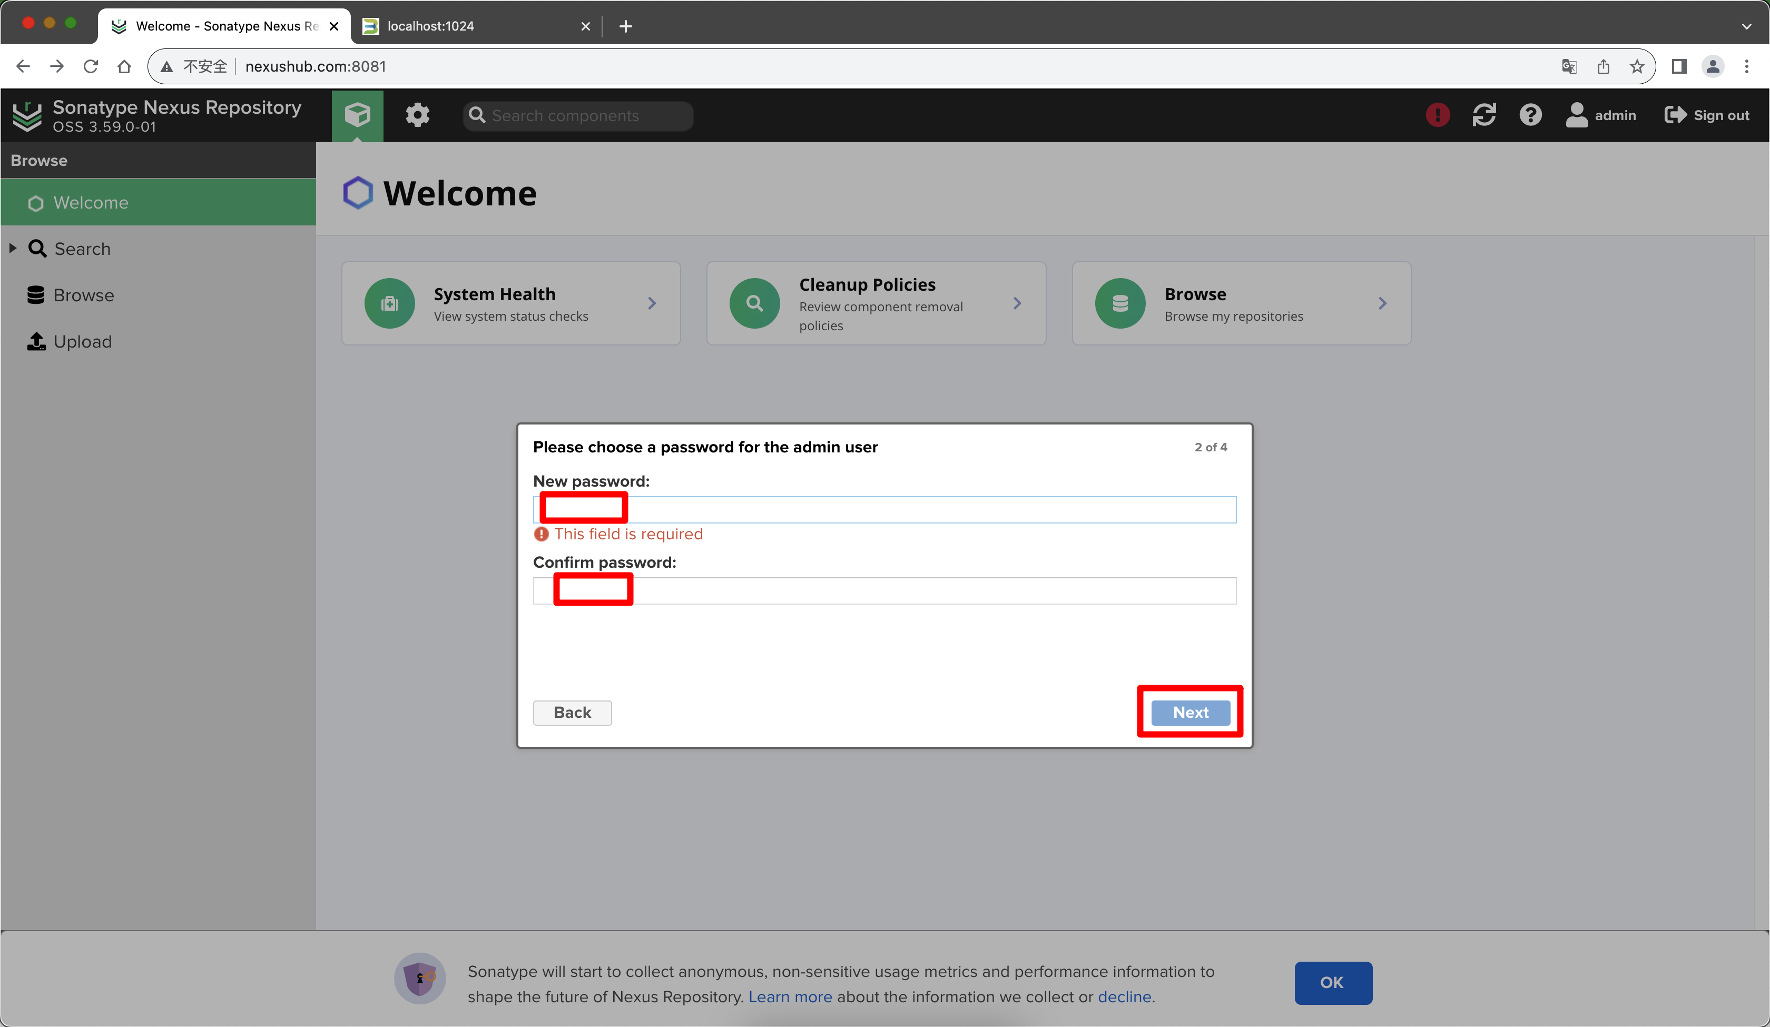The width and height of the screenshot is (1770, 1027).
Task: Click the share page icon
Action: [1603, 66]
